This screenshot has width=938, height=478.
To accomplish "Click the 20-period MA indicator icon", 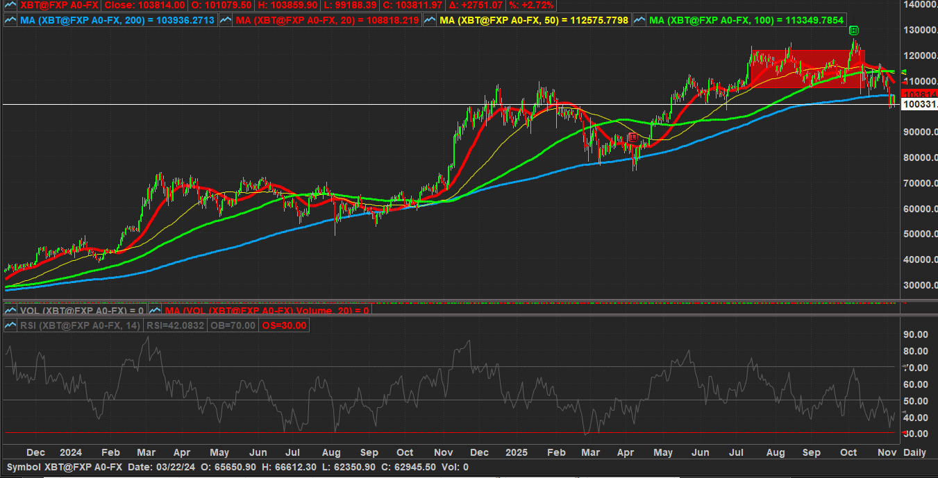I will [x=226, y=20].
